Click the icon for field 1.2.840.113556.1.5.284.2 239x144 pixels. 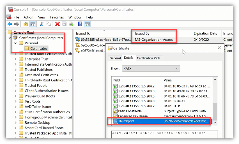coord(115,86)
